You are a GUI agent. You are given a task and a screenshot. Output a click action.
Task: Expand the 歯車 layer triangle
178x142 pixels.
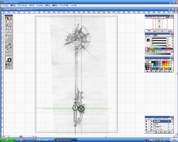(x=152, y=121)
